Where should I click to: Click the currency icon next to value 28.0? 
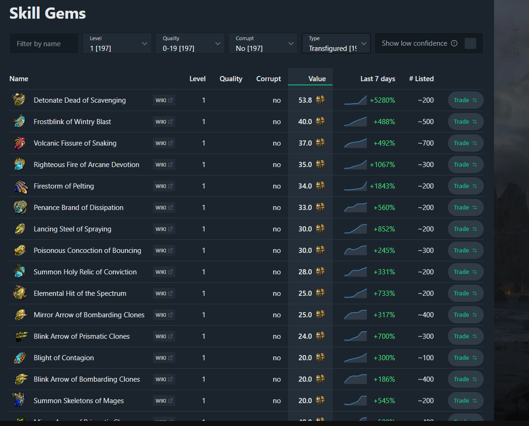click(x=320, y=271)
